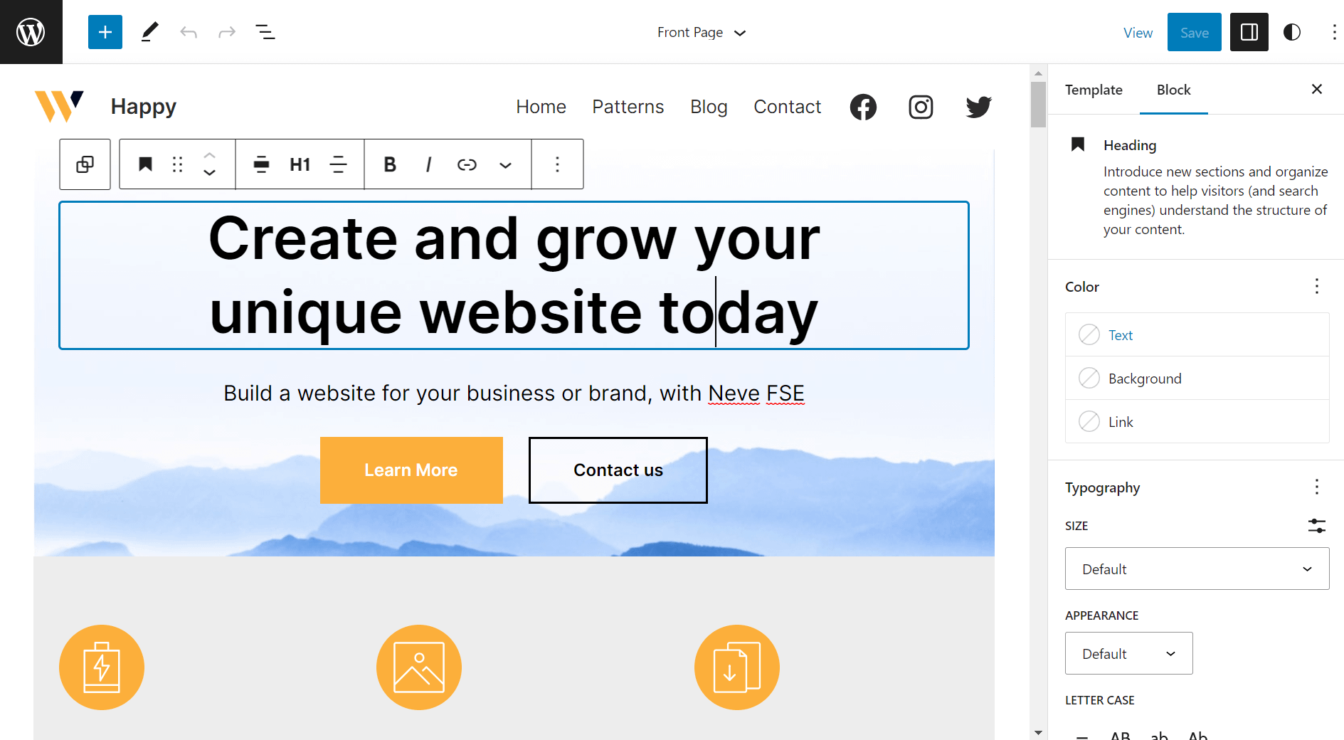
Task: Click the Contact navigation item
Action: point(787,107)
